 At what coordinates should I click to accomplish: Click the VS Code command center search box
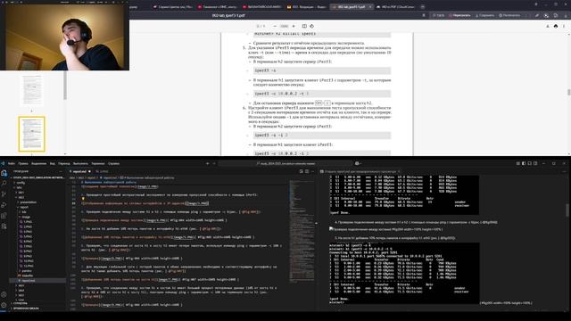pyautogui.click(x=285, y=164)
